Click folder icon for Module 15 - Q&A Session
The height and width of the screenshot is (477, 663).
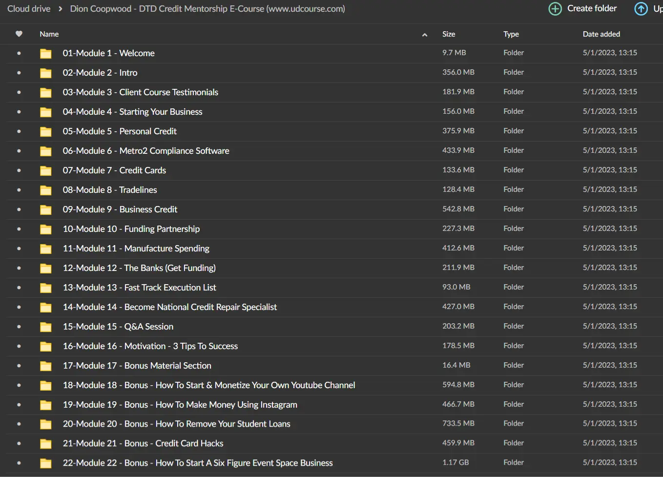tap(46, 327)
